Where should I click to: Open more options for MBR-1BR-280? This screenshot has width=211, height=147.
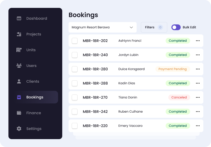[198, 69]
